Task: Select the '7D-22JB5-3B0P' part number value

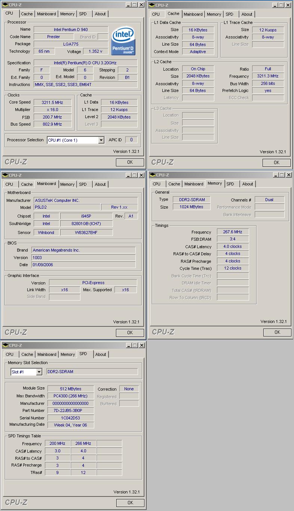Action: (x=71, y=410)
